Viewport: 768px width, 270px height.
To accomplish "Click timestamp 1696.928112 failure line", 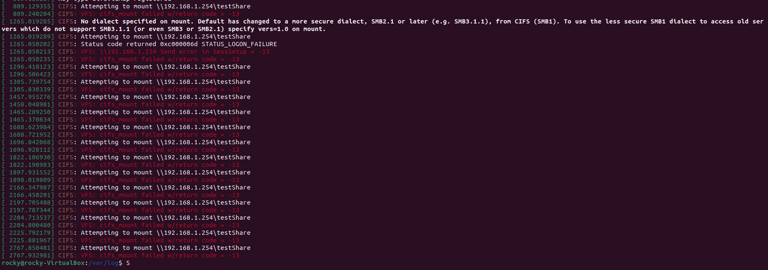I will click(x=31, y=150).
